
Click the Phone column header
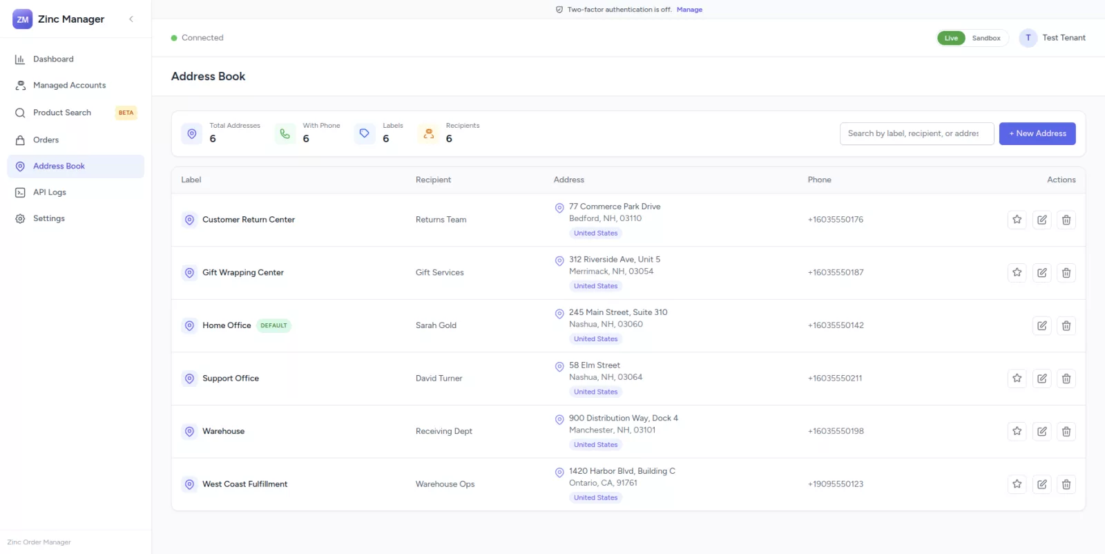pyautogui.click(x=820, y=180)
